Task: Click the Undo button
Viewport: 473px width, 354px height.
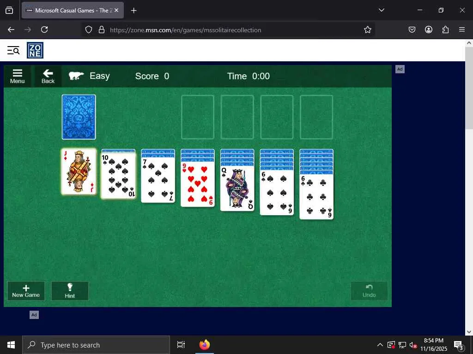Action: (x=369, y=291)
